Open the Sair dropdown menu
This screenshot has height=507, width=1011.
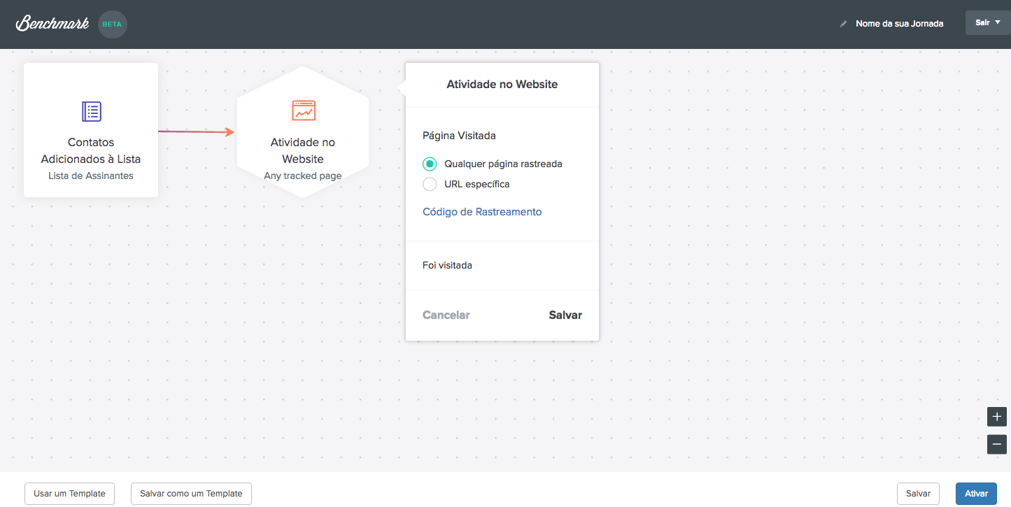(988, 23)
